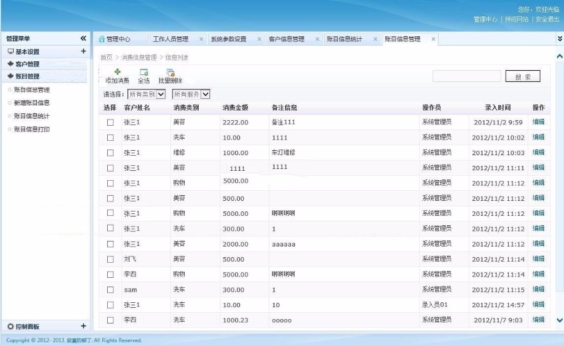This screenshot has height=346, width=564.
Task: Close the 工作人员管理 tab with its X
Action: (201, 39)
